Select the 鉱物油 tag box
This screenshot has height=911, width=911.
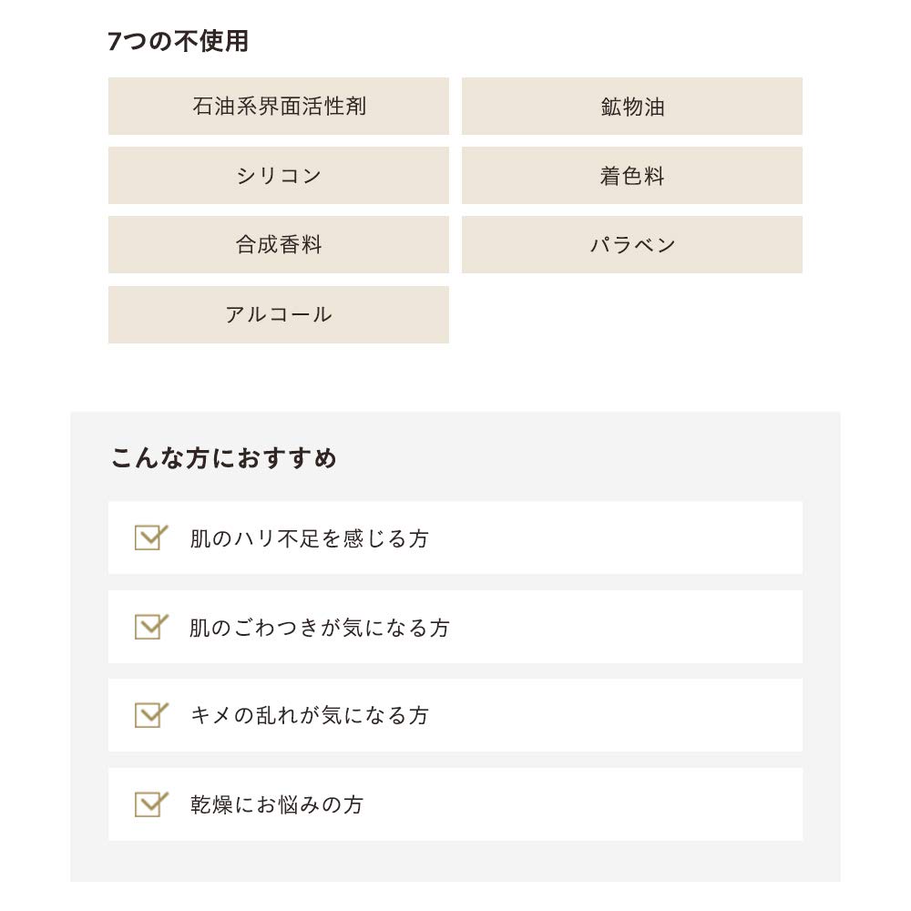[x=631, y=106]
